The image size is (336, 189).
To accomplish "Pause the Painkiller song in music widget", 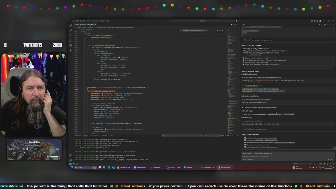I will pos(34,153).
